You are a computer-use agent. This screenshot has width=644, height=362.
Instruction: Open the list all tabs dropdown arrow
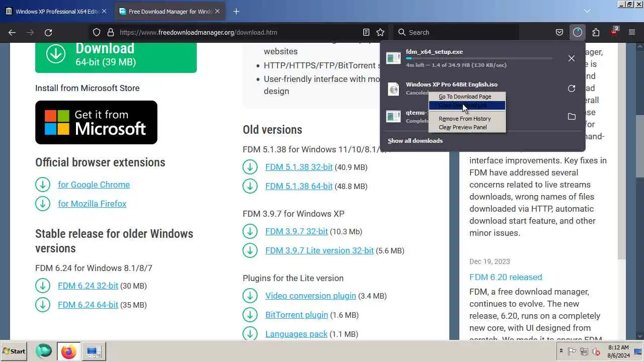click(587, 11)
